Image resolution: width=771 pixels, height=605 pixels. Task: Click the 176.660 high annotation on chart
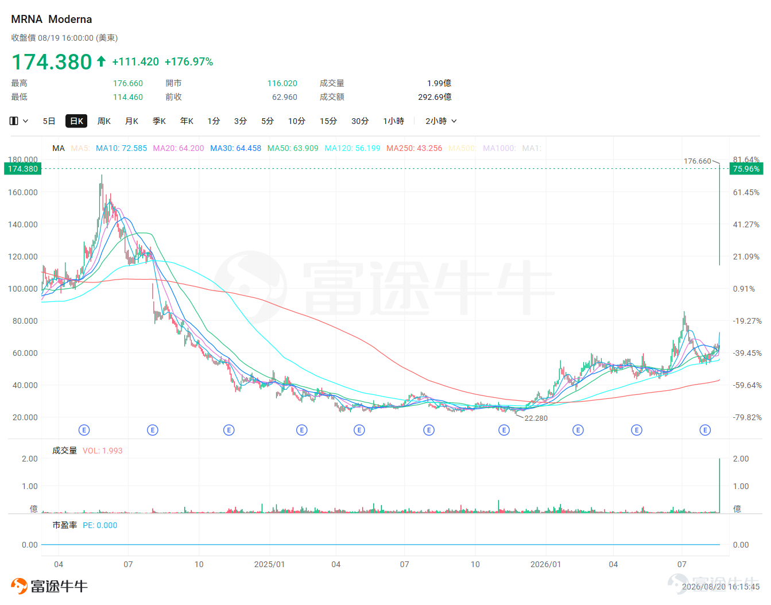point(698,161)
